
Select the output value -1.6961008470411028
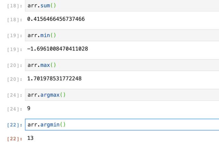(57, 49)
